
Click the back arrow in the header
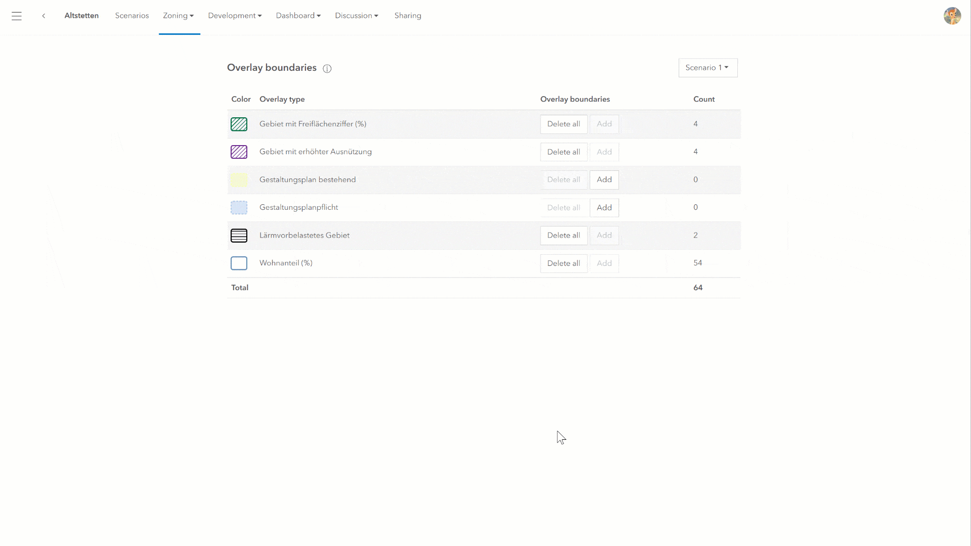43,16
